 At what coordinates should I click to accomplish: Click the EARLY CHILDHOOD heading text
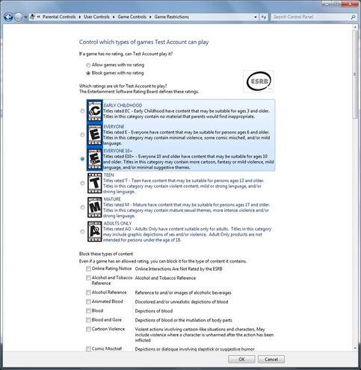pos(123,105)
